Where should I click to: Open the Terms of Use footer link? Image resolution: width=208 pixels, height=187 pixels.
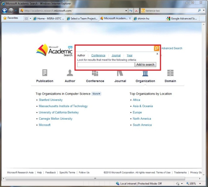point(163,173)
